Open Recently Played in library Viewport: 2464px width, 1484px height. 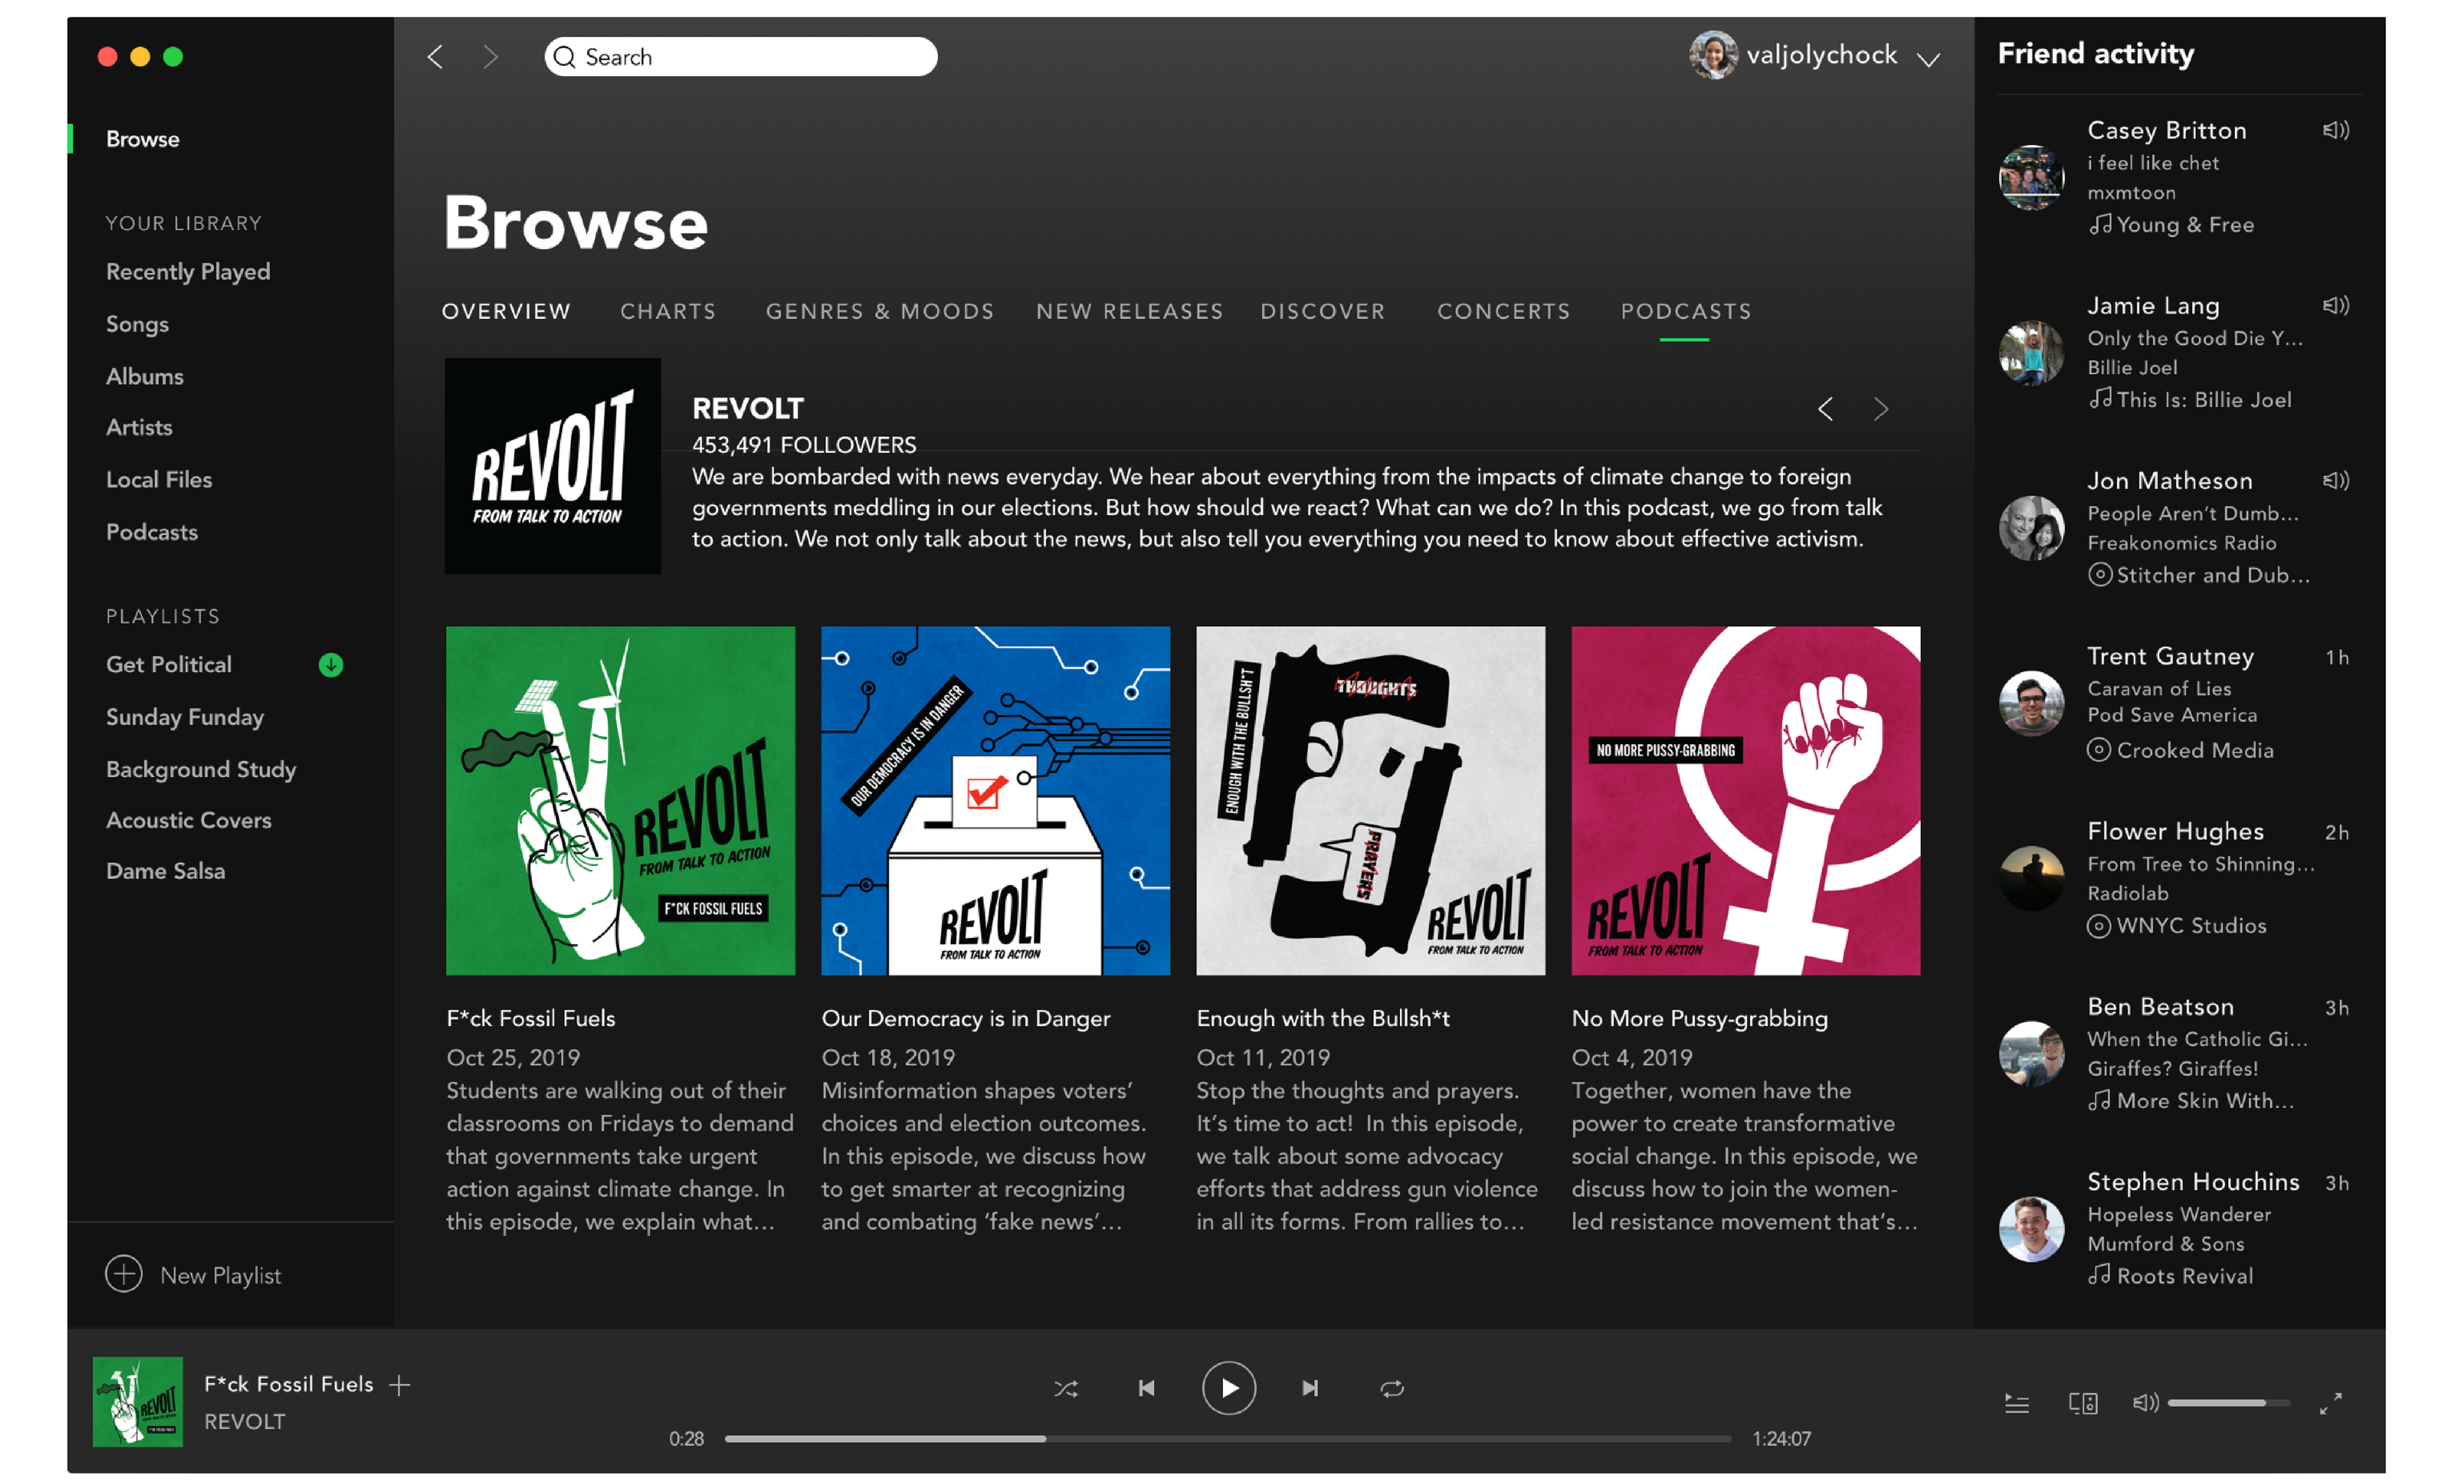click(188, 272)
